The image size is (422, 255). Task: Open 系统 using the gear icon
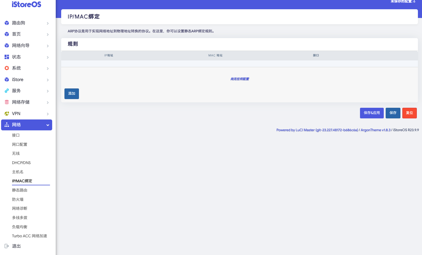tap(7, 68)
